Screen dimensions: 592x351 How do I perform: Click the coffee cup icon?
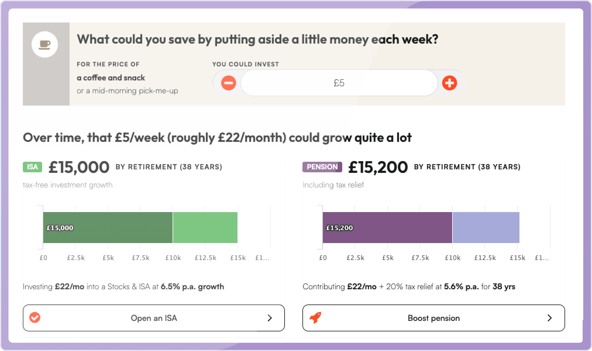click(45, 44)
